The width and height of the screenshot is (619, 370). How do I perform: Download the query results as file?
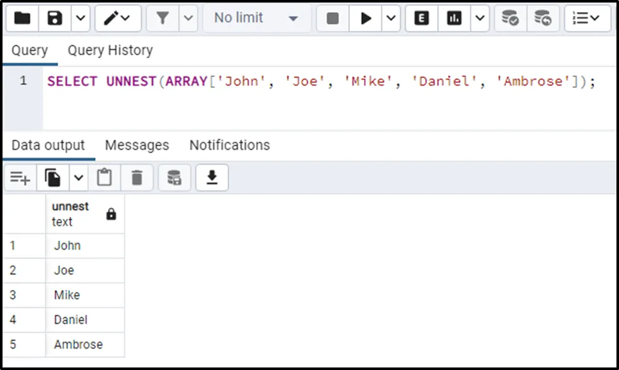212,178
